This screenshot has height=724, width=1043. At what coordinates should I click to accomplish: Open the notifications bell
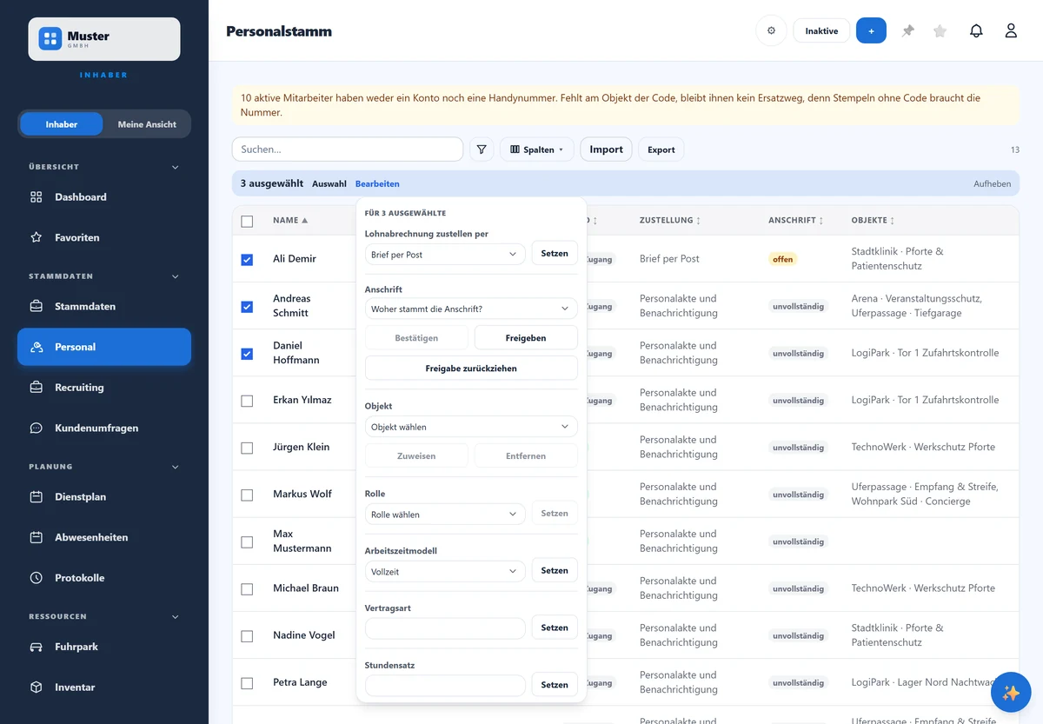coord(976,30)
